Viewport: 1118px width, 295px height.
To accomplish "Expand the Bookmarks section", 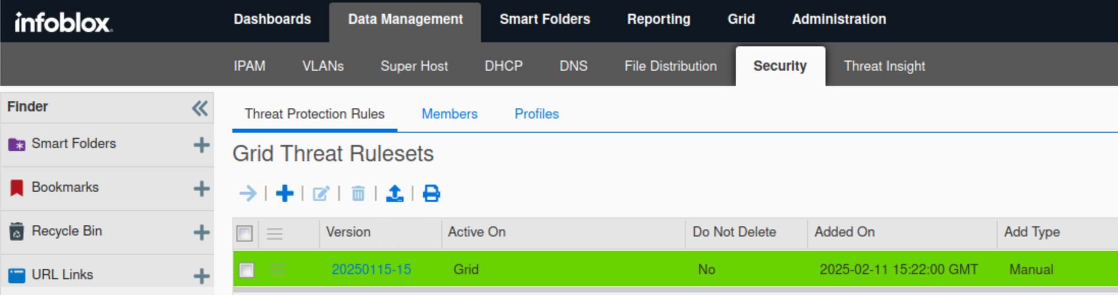I will (x=202, y=189).
